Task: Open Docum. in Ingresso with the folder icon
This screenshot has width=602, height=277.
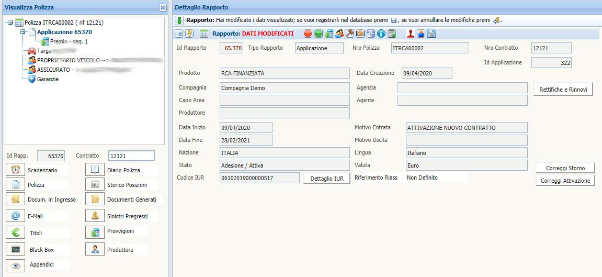Action: [15, 200]
